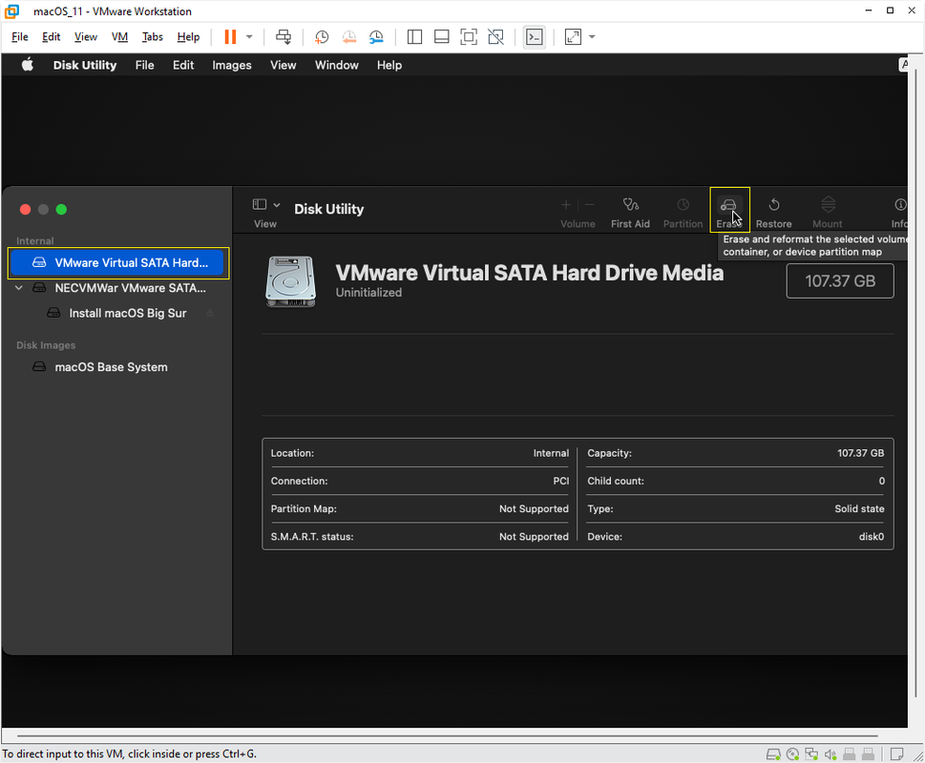Image resolution: width=925 pixels, height=763 pixels.
Task: Enter VMware full screen mode
Action: coord(469,37)
